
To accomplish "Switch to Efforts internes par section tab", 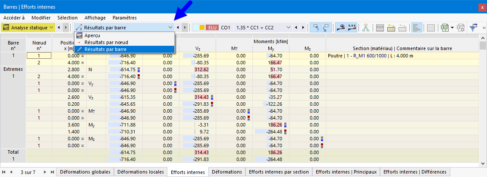I will (279, 172).
